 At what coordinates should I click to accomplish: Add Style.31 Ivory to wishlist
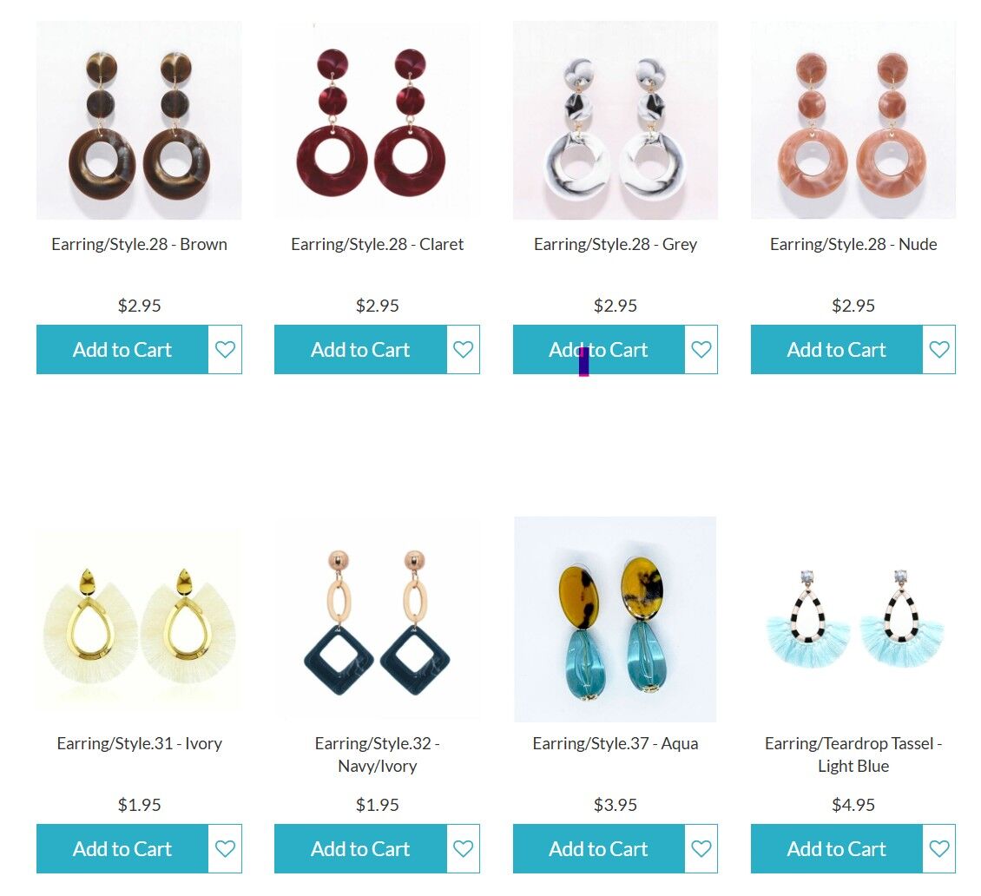tap(225, 848)
